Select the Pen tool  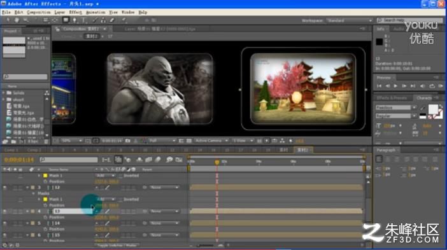[74, 20]
